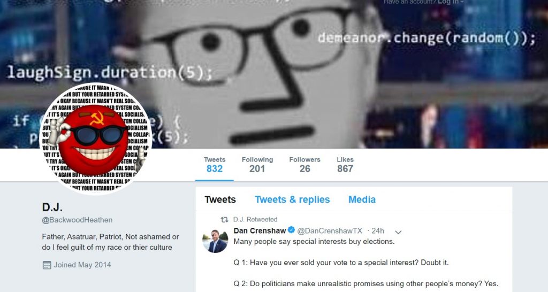
Task: Click the retweet icon above the tweet
Action: click(224, 220)
